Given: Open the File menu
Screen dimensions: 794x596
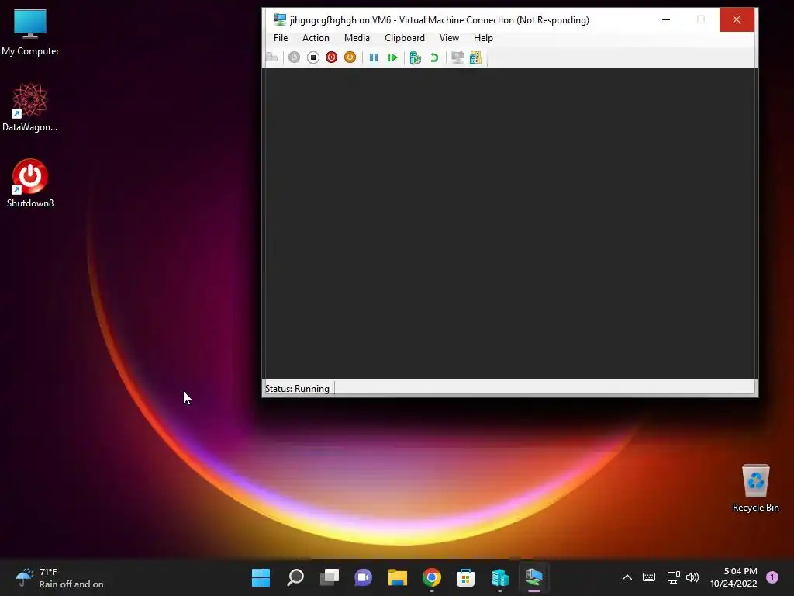Looking at the screenshot, I should pos(281,38).
